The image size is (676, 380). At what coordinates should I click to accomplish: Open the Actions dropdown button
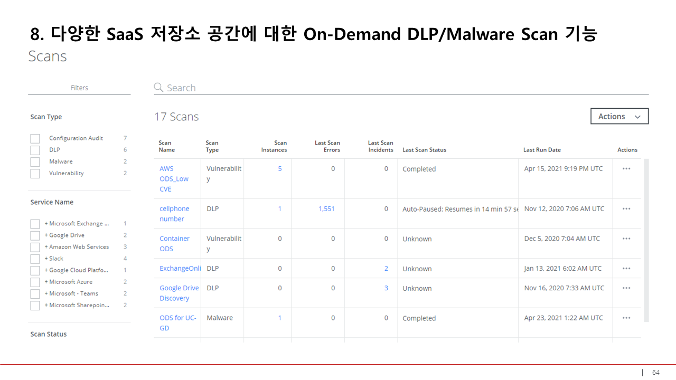pyautogui.click(x=619, y=117)
